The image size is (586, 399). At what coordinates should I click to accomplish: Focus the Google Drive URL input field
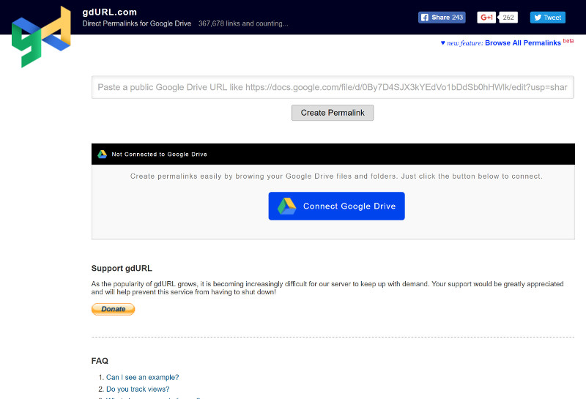coord(333,87)
